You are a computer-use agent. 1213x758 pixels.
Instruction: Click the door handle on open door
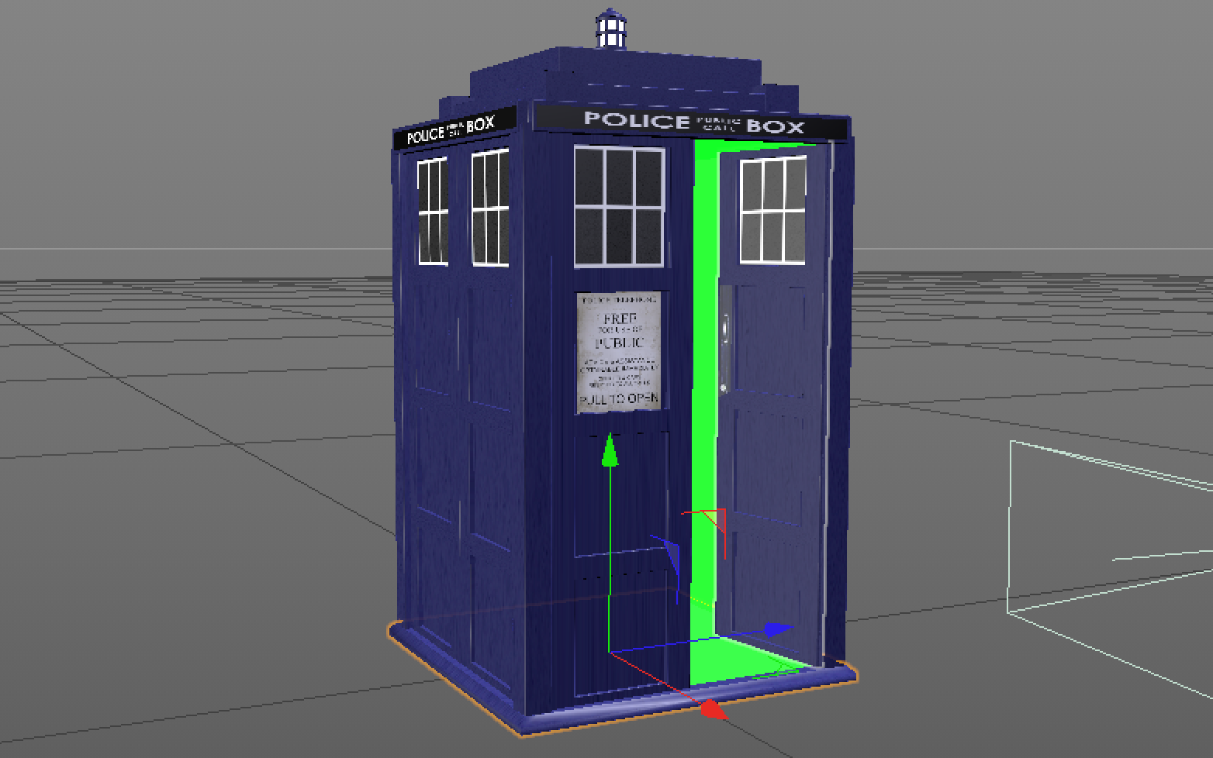point(725,329)
